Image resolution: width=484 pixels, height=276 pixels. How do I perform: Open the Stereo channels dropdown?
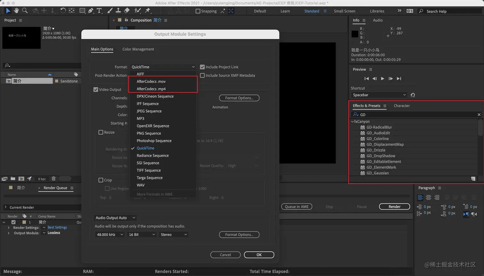click(x=174, y=235)
